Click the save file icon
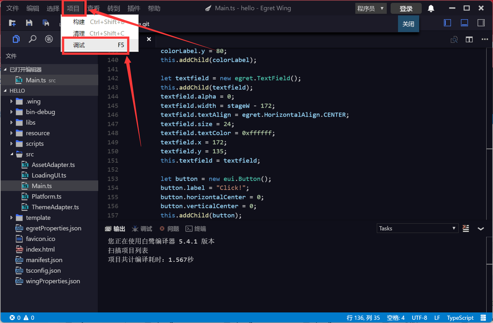The width and height of the screenshot is (493, 323). coord(29,23)
